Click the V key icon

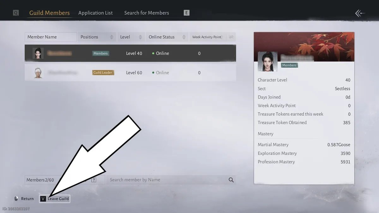43,198
